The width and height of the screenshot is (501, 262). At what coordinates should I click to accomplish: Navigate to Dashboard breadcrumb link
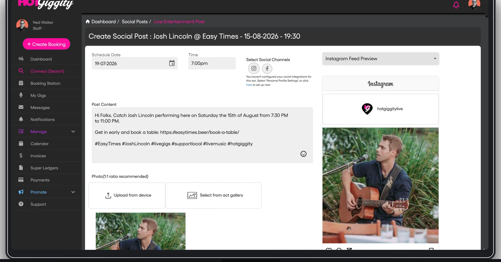(x=104, y=22)
